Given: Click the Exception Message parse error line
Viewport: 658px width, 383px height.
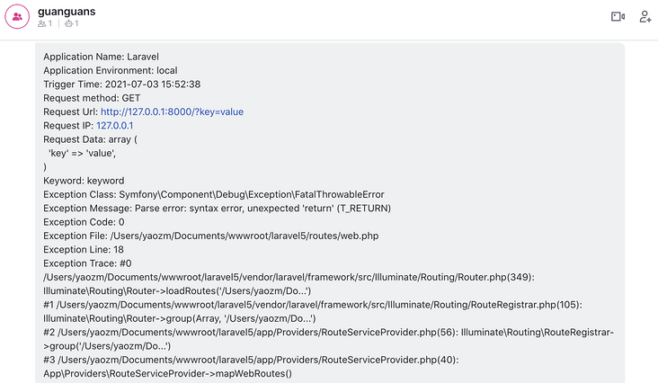Looking at the screenshot, I should [217, 209].
